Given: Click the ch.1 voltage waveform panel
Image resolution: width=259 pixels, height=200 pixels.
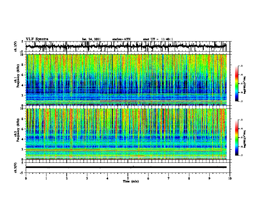Looking at the screenshot, I should (x=128, y=46).
